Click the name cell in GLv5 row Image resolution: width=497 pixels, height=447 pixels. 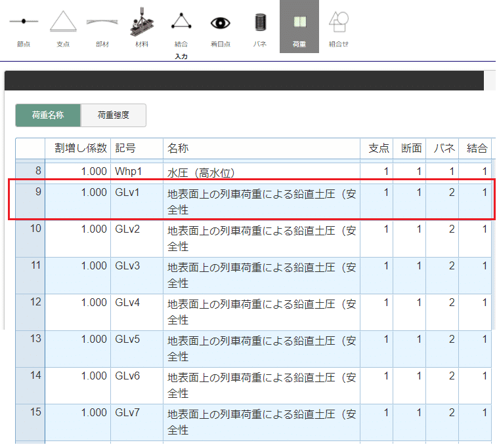coord(261,349)
